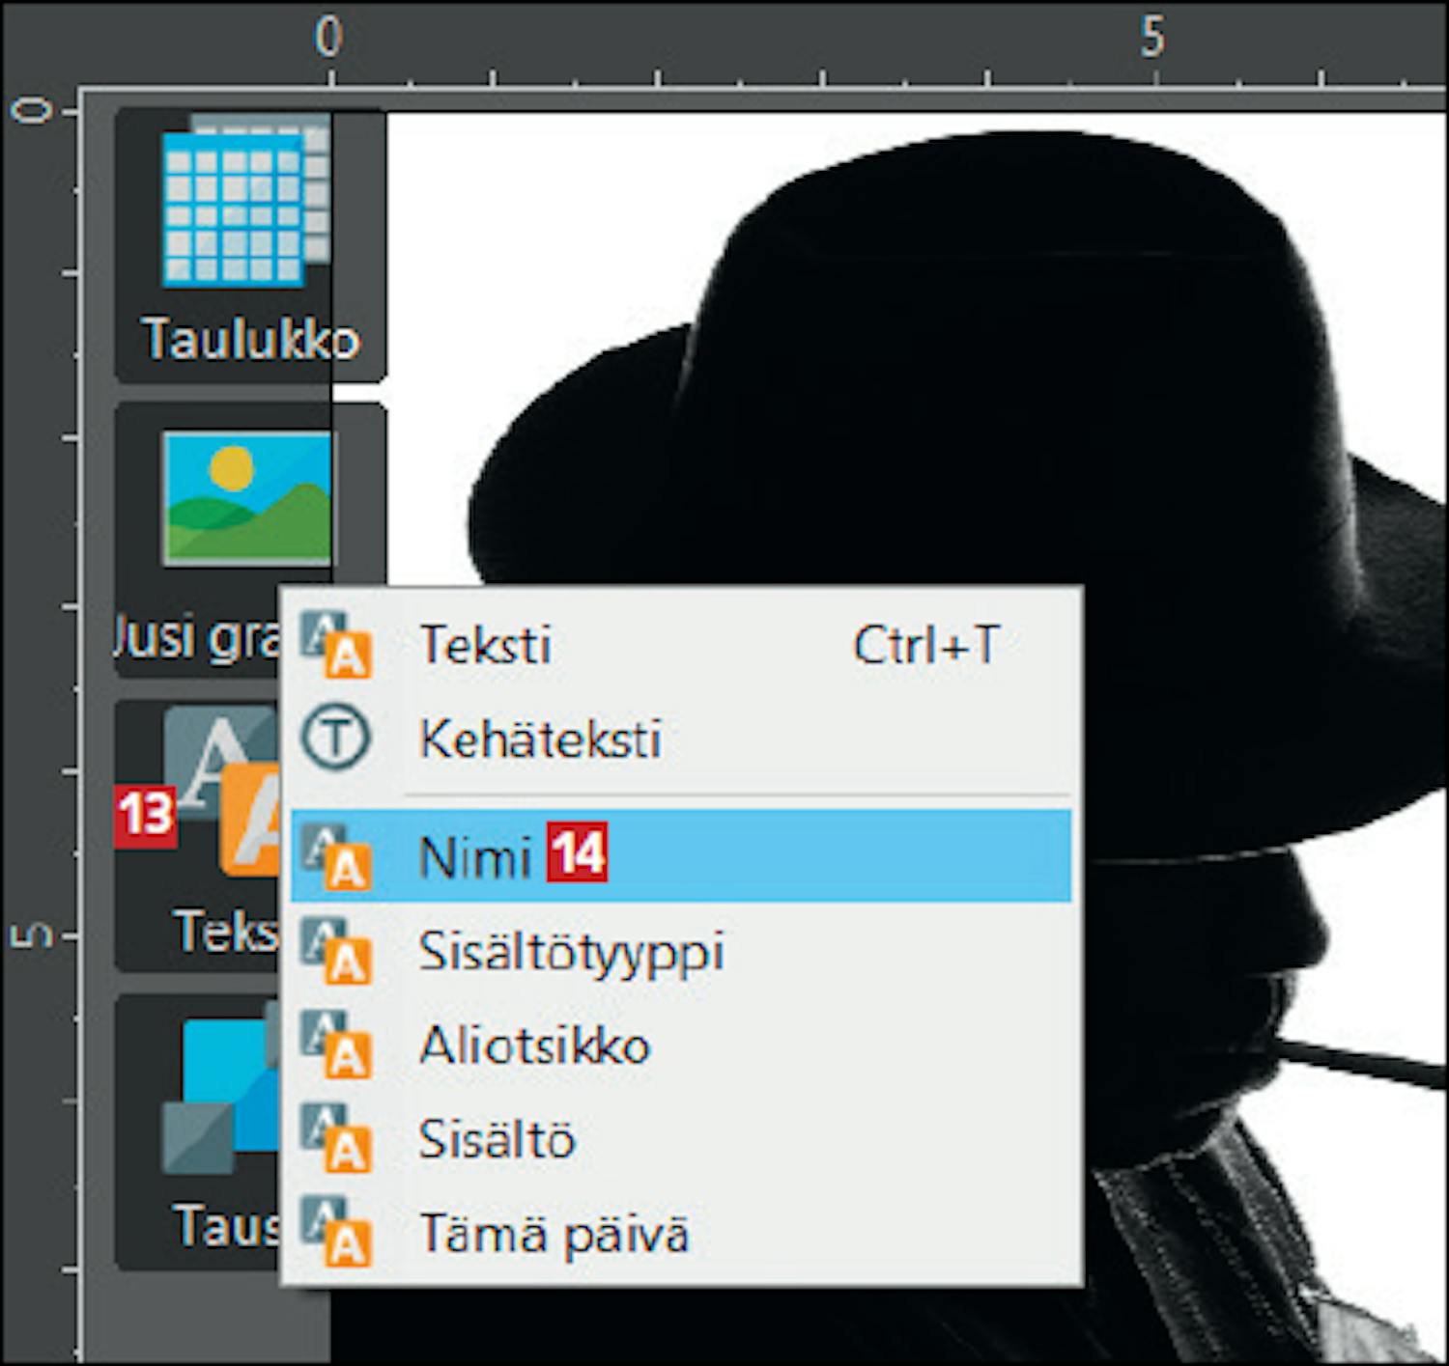Select the Tämä päivä menu option
This screenshot has width=1449, height=1366.
coord(554,1234)
